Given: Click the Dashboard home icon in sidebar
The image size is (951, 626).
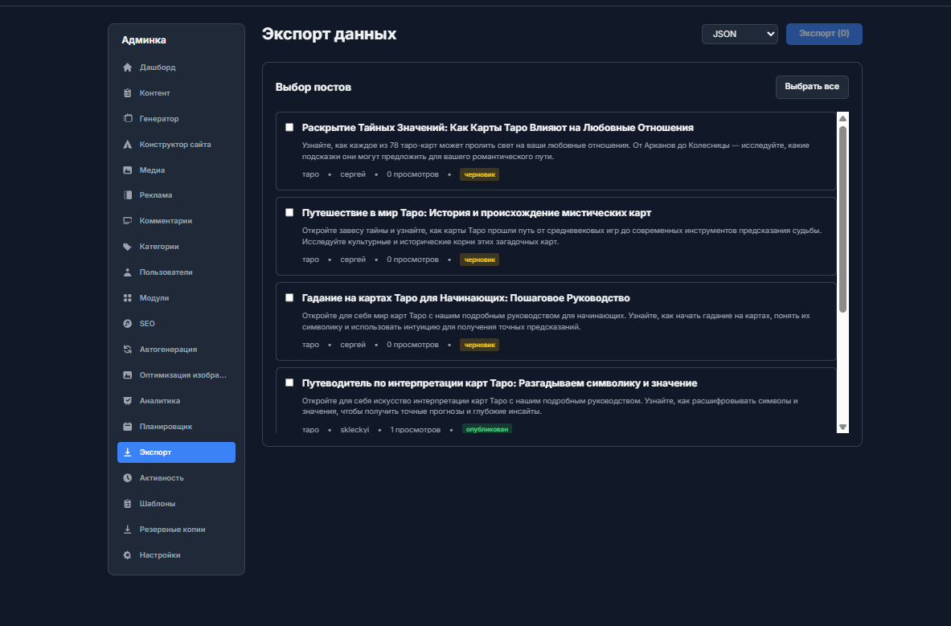Looking at the screenshot, I should (x=127, y=68).
